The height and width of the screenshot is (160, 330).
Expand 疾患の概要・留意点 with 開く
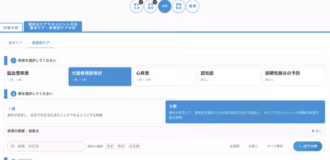[x=316, y=131]
